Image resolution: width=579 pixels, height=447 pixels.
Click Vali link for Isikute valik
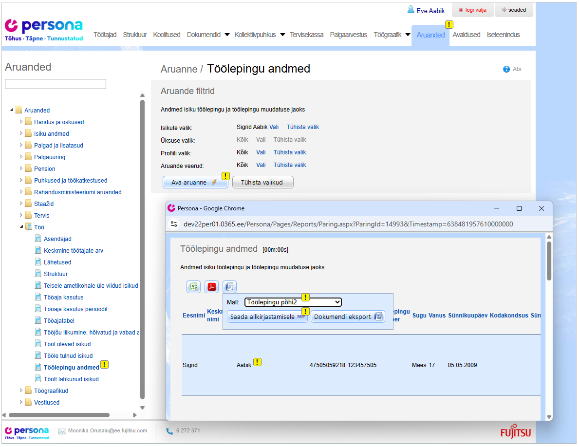pos(274,128)
